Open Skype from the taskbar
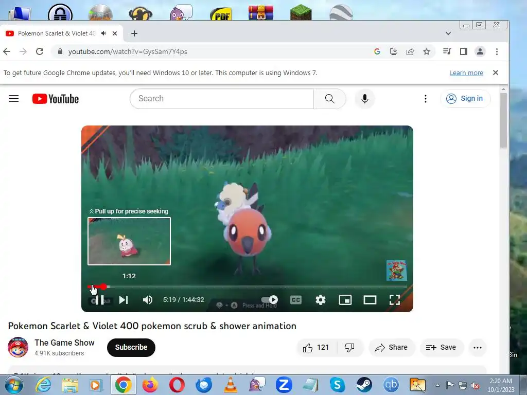The width and height of the screenshot is (527, 395). click(x=338, y=385)
